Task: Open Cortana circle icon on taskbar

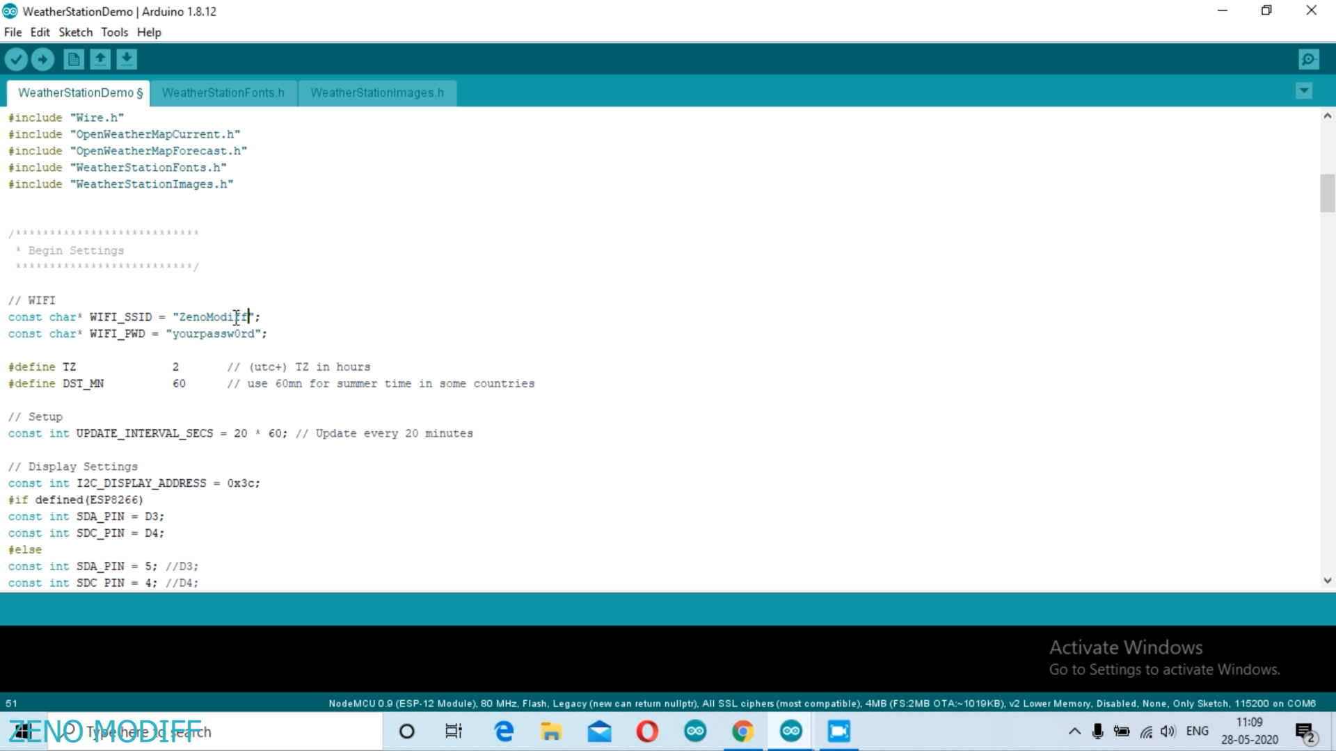Action: 407,732
